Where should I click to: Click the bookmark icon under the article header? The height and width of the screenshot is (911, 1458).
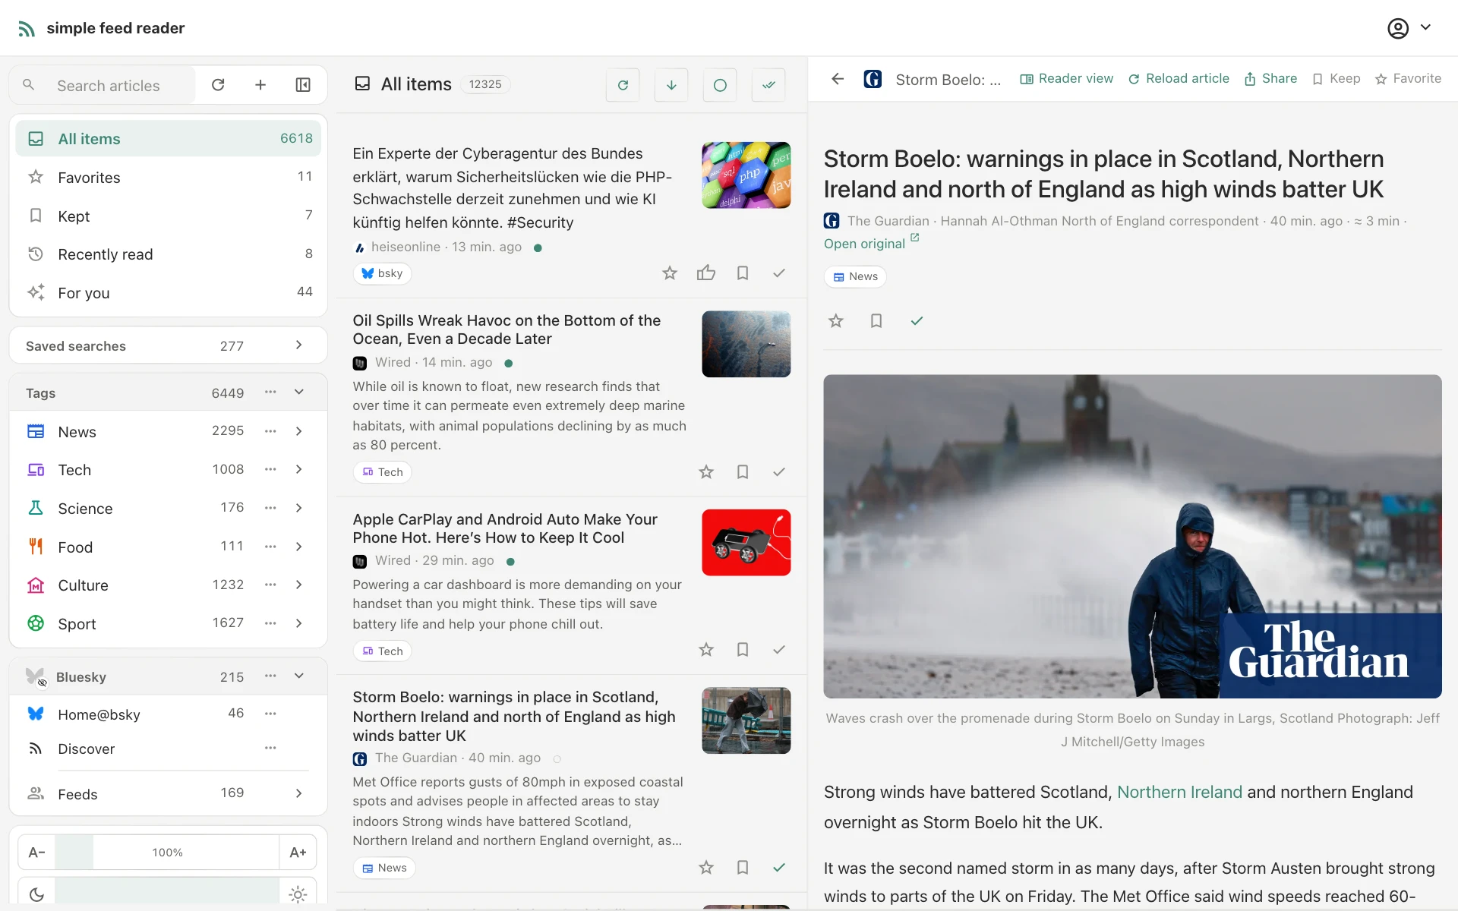tap(876, 321)
